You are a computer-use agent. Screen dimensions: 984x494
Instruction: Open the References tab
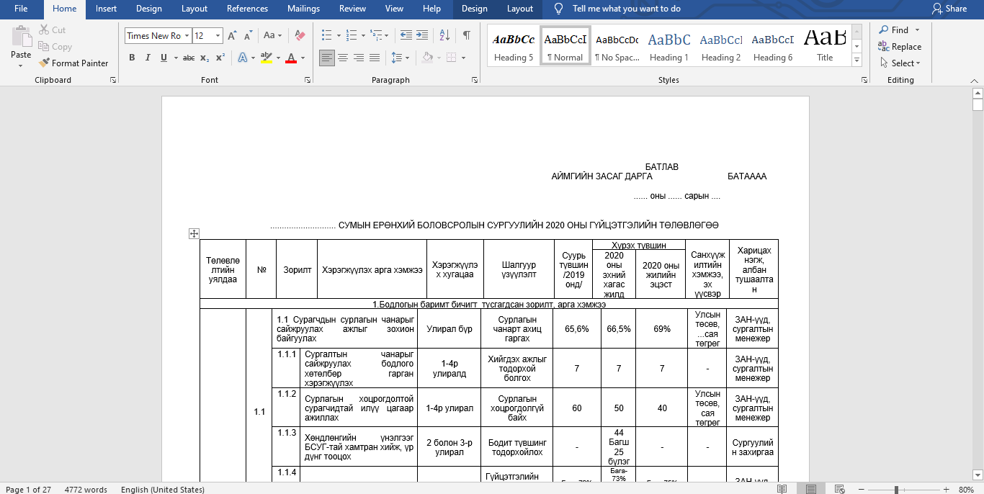pos(247,9)
